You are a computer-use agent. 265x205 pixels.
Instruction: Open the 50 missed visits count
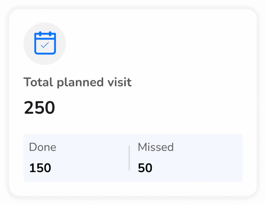point(145,168)
